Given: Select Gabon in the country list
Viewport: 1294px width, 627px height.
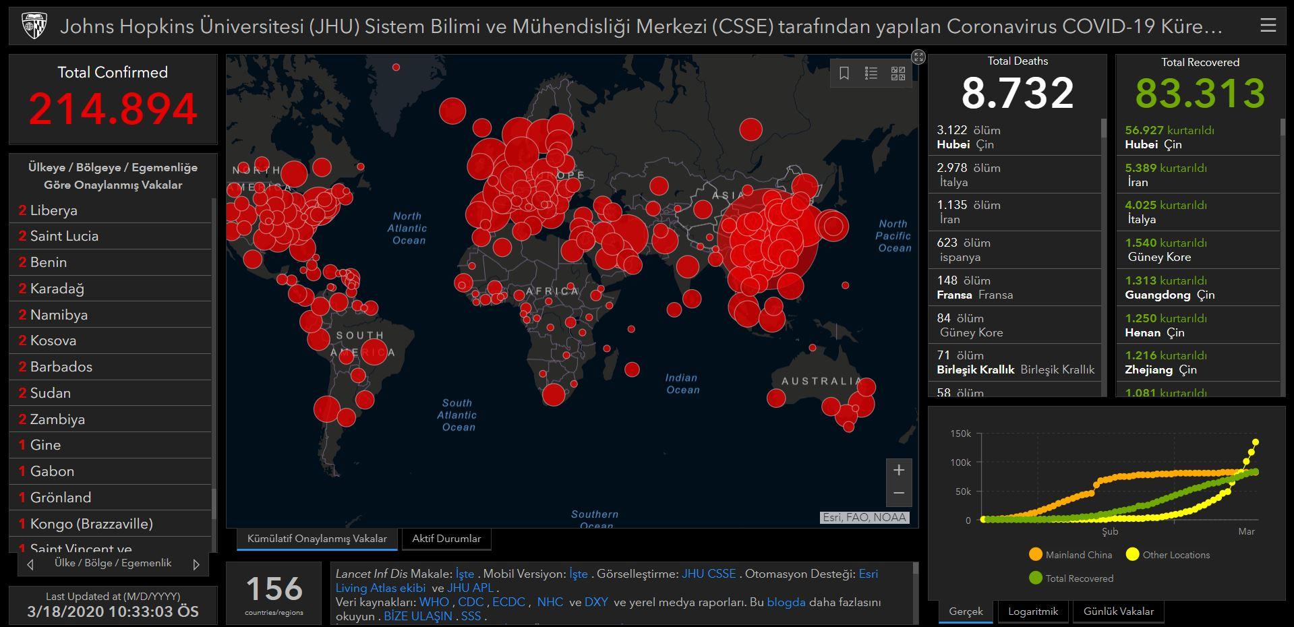Looking at the screenshot, I should [x=111, y=471].
